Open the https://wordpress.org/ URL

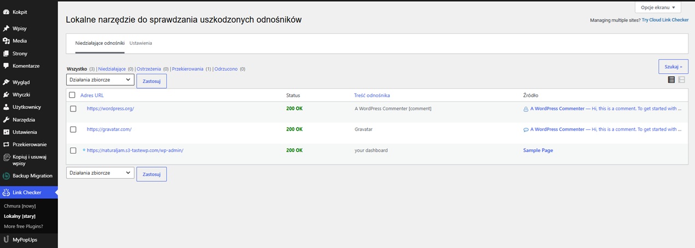click(110, 109)
